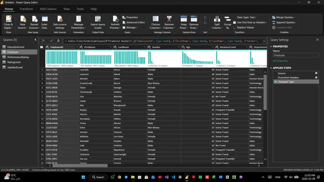Select the Enter Data icon
Image resolution: width=324 pixels, height=182 pixels.
tap(44, 19)
